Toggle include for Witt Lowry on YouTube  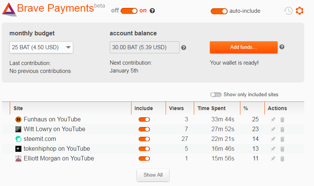(144, 129)
